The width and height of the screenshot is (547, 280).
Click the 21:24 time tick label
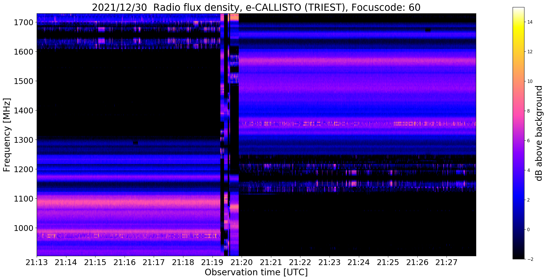[359, 262]
